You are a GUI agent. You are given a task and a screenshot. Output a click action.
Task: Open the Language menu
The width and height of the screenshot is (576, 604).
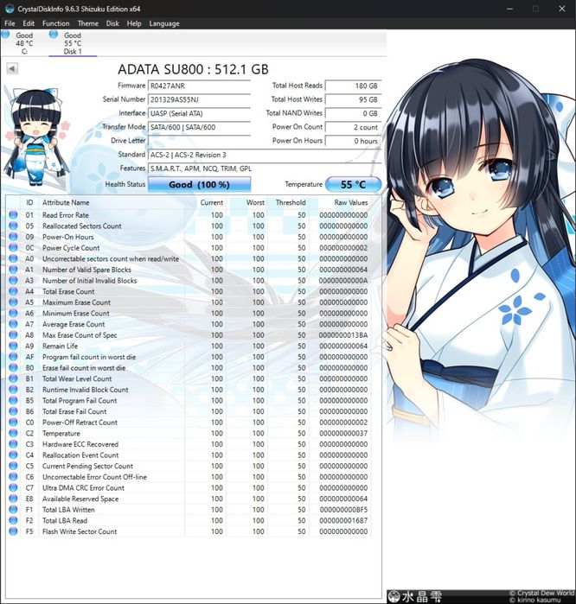pyautogui.click(x=164, y=23)
